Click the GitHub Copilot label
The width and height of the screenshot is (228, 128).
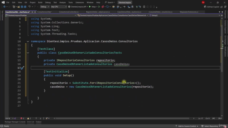213,7
